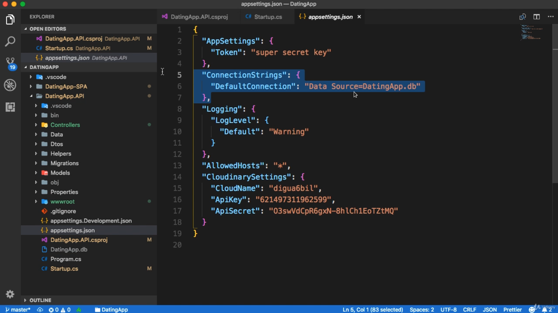Click the flame icon in status bar
This screenshot has height=313, width=558.
click(x=79, y=310)
